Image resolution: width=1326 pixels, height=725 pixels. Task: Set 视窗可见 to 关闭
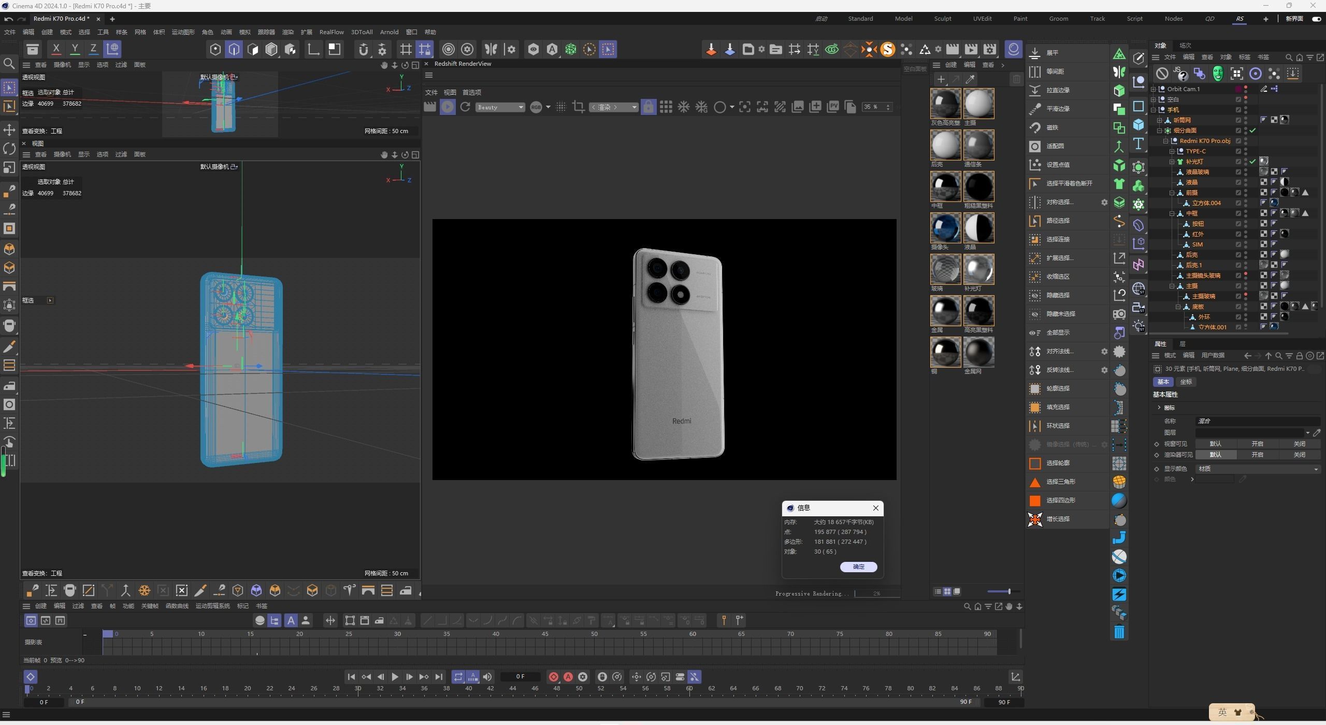click(1300, 444)
